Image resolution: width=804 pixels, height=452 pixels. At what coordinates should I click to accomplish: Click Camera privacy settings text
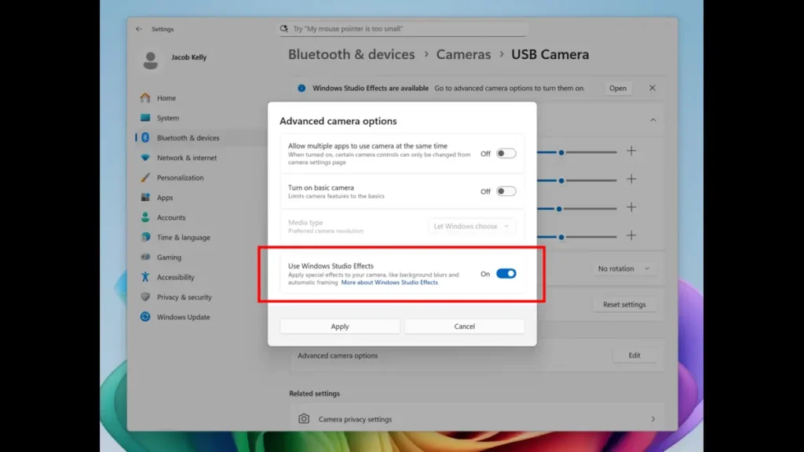pyautogui.click(x=355, y=419)
